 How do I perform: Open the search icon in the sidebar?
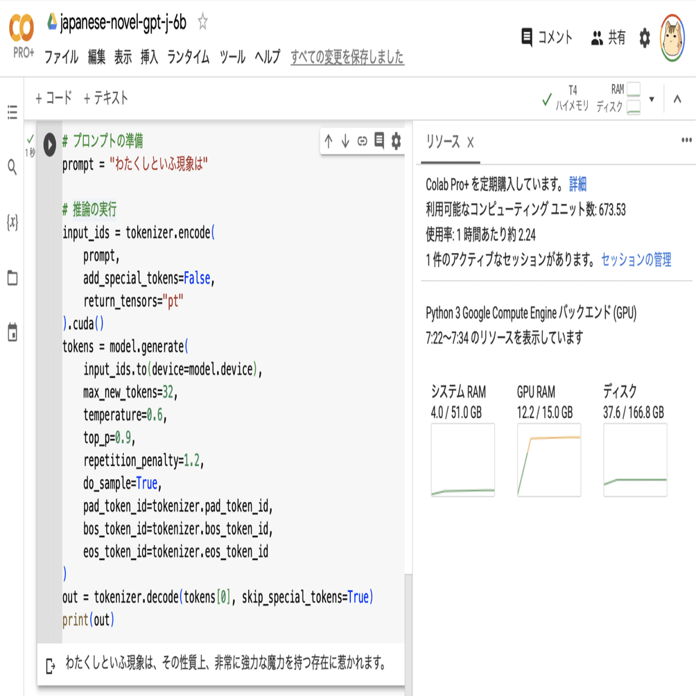pyautogui.click(x=11, y=167)
